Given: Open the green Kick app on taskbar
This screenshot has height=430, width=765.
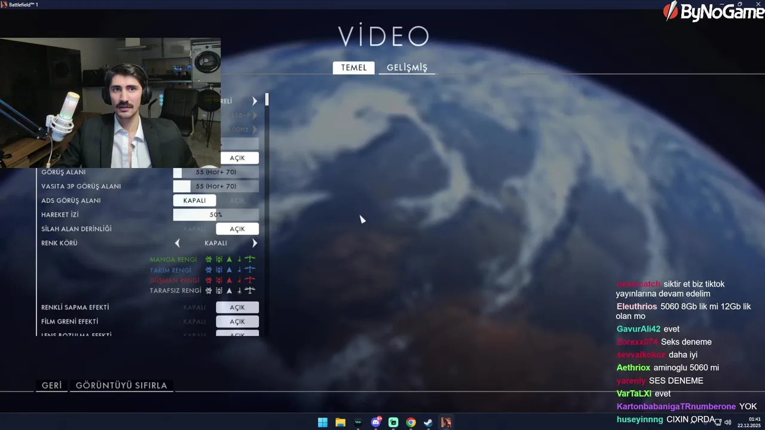Looking at the screenshot, I should pyautogui.click(x=393, y=422).
